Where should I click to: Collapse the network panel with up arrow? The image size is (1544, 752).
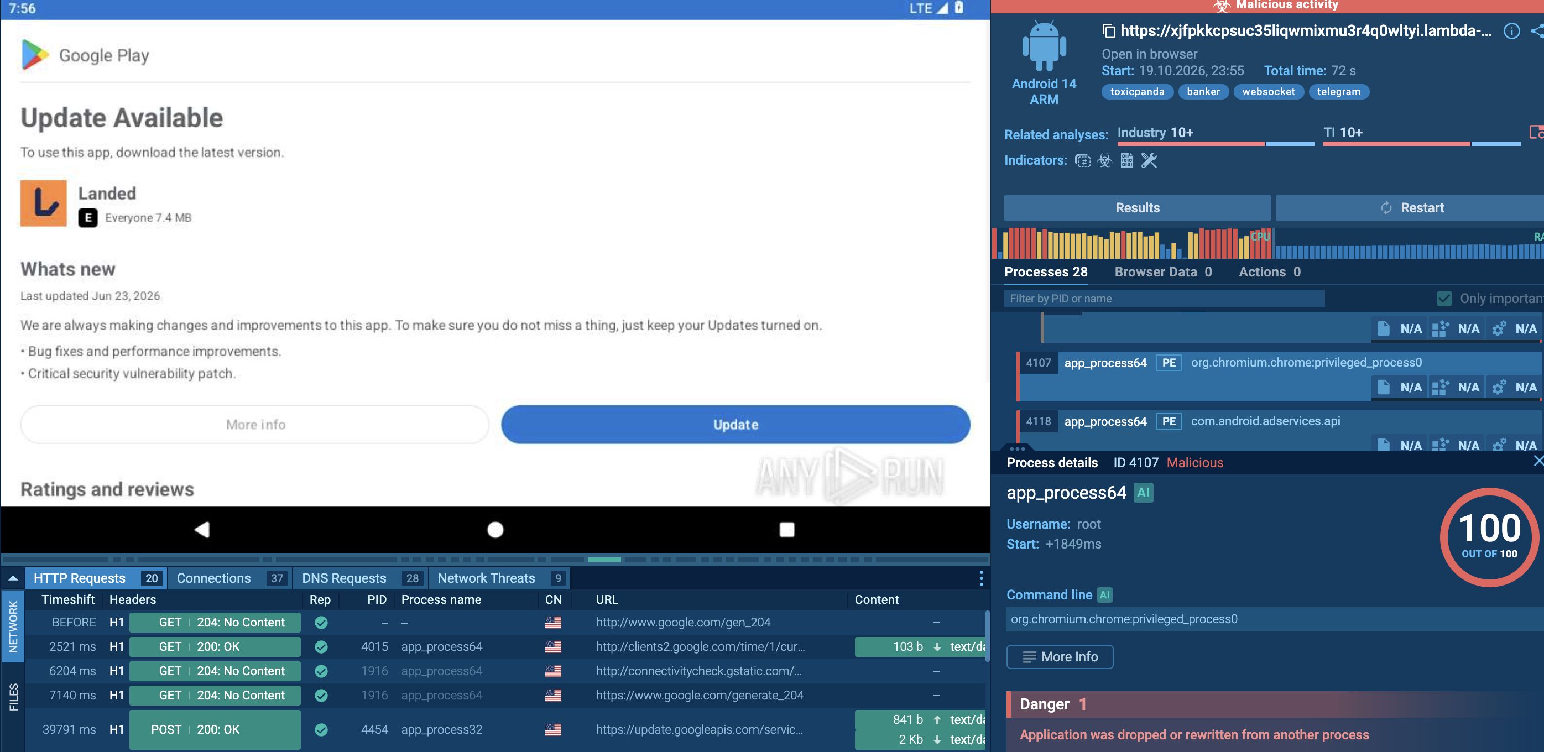pos(13,578)
